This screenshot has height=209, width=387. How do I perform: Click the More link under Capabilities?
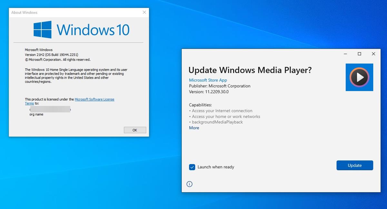194,128
